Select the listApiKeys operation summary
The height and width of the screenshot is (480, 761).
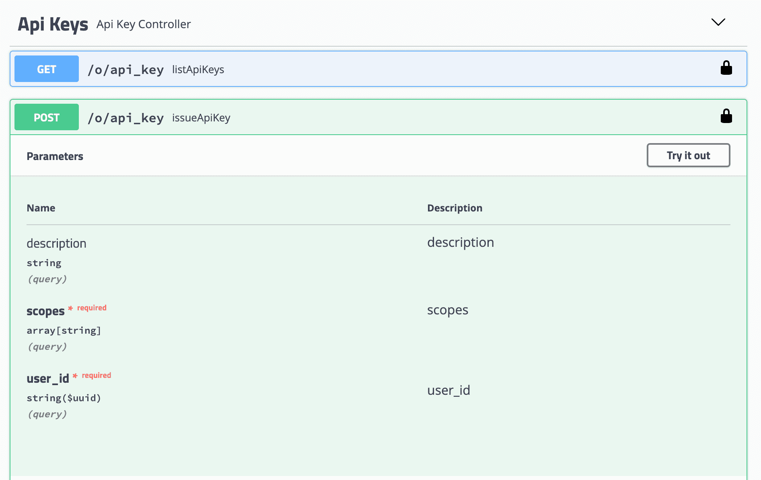[198, 70]
